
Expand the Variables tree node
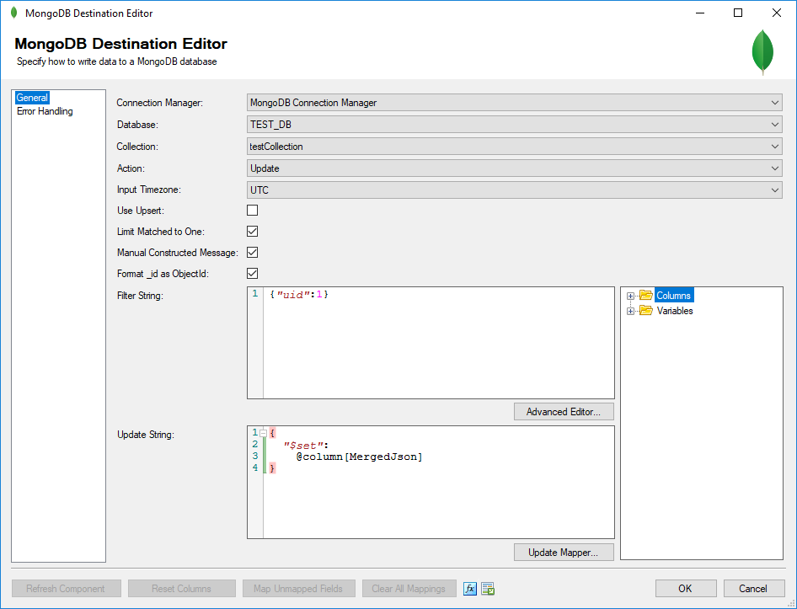point(630,311)
